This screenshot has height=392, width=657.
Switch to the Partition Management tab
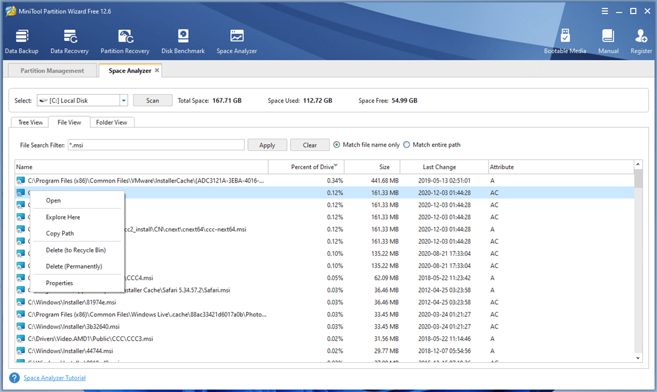tap(53, 70)
